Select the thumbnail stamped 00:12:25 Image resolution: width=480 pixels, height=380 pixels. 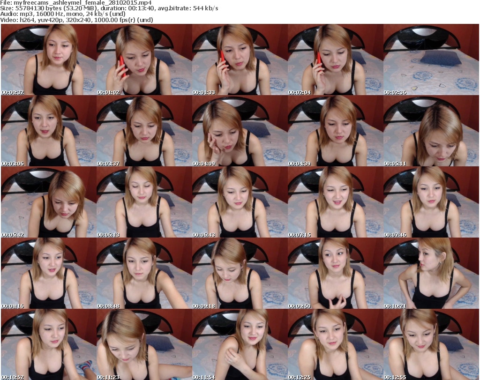pos(335,344)
